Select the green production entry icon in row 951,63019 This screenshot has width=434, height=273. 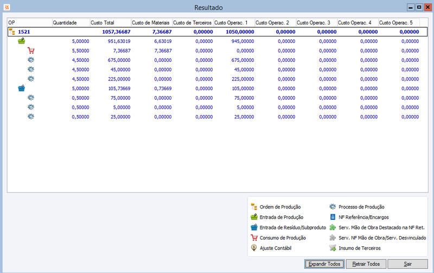(x=22, y=41)
